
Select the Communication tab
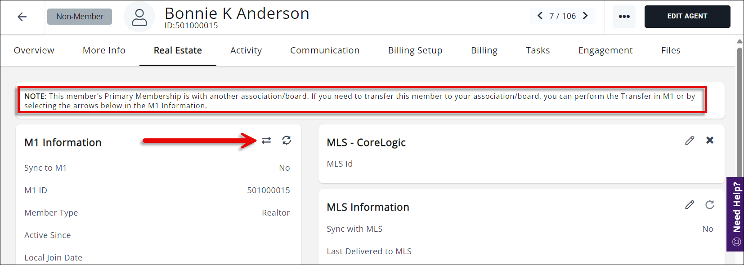tap(325, 50)
